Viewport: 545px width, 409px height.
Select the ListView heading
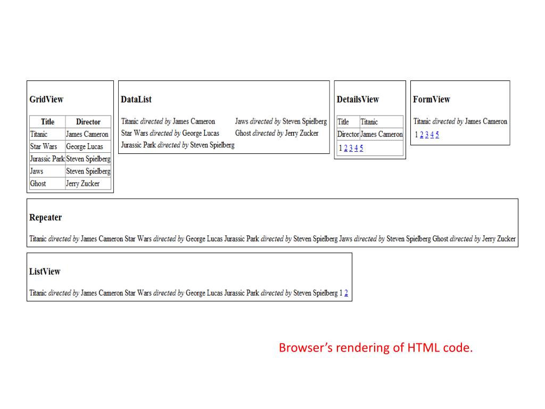click(45, 272)
